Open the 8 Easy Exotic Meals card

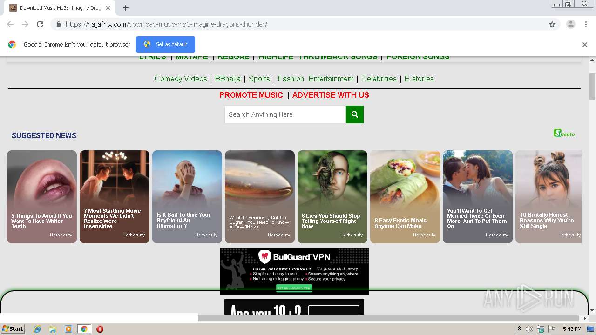click(x=405, y=197)
